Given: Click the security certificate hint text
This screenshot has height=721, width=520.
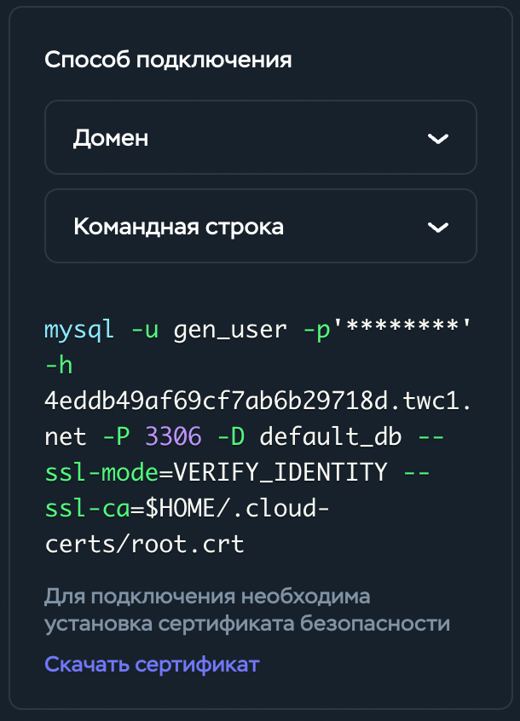Looking at the screenshot, I should 247,609.
